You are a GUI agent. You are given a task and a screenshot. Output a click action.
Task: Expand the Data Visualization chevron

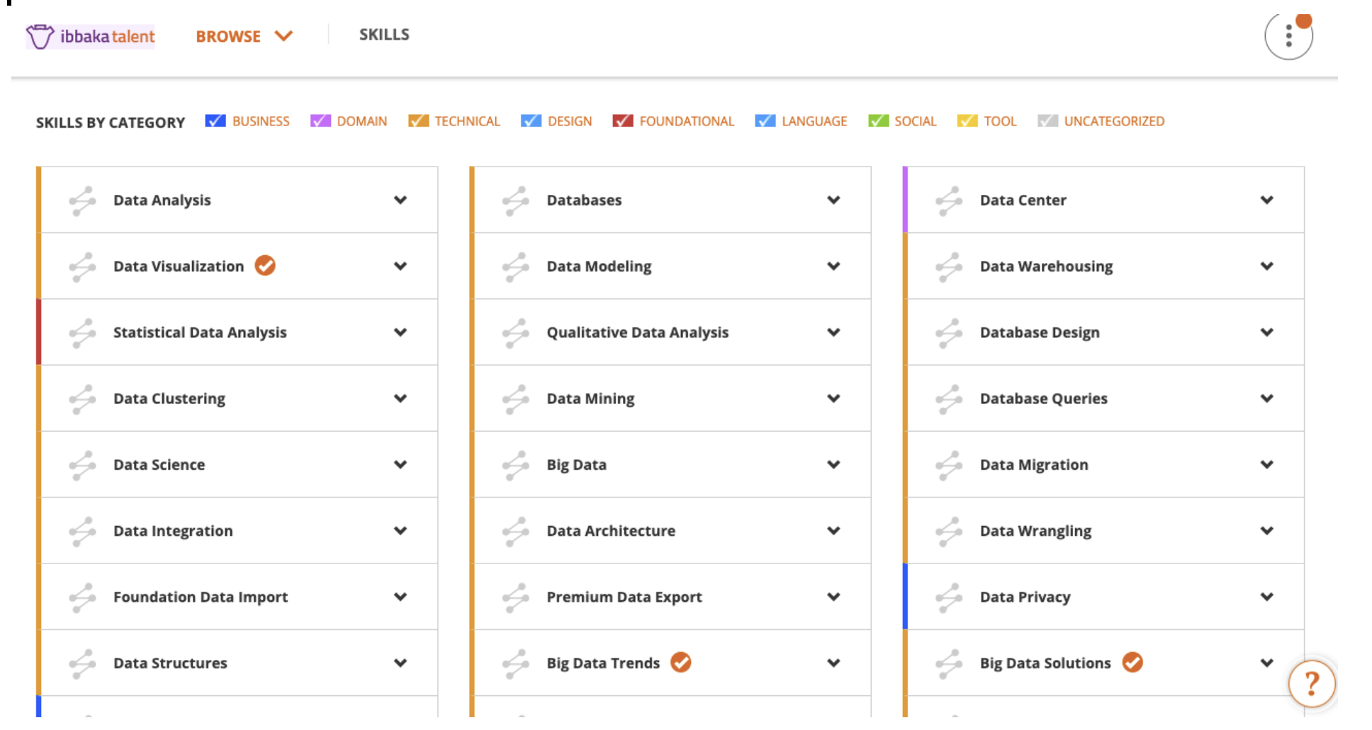(400, 266)
